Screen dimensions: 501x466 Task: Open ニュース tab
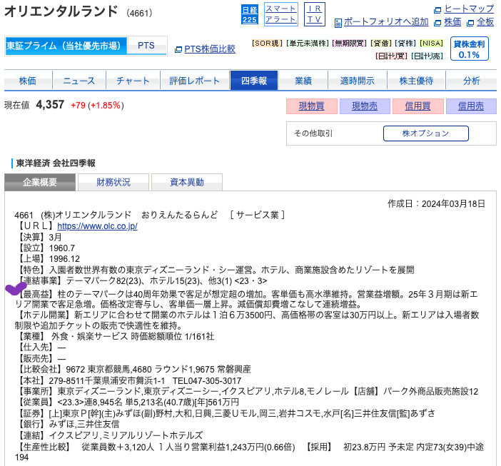[x=79, y=81]
